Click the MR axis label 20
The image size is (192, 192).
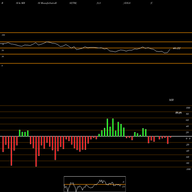pyautogui.click(x=187, y=132)
